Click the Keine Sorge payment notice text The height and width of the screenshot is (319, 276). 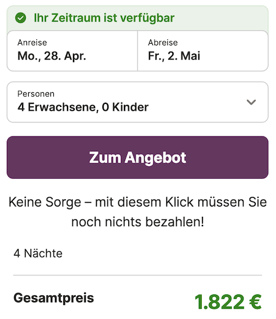pos(137,212)
